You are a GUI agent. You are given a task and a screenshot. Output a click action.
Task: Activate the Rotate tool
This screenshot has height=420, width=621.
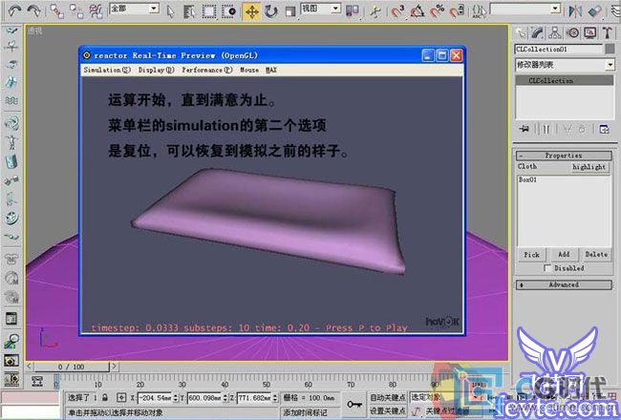(271, 11)
